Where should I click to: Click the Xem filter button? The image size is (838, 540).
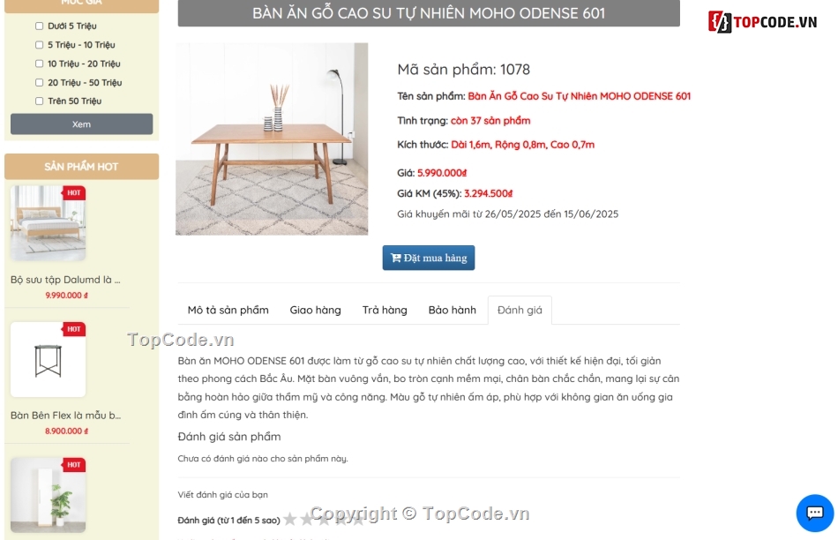pyautogui.click(x=82, y=124)
